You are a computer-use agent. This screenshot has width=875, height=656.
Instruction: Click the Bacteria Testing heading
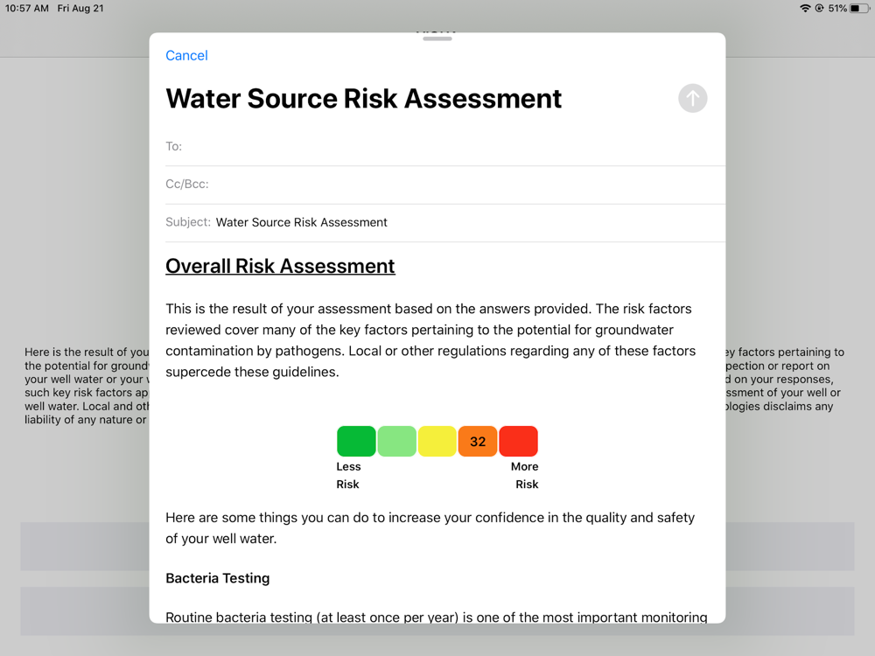point(218,578)
